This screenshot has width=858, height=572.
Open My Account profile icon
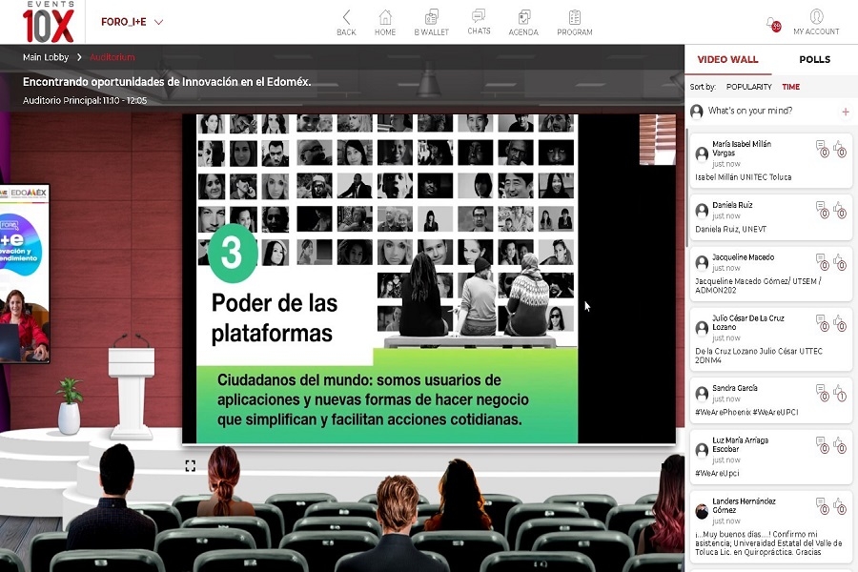[x=816, y=17]
